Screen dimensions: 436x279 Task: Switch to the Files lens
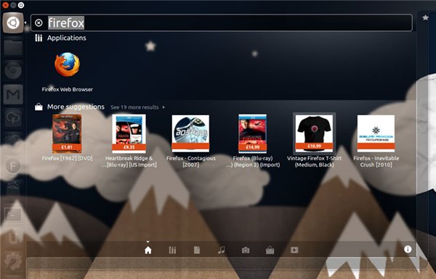197,250
